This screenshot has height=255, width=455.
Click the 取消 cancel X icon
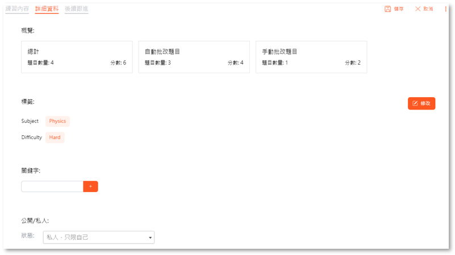(418, 9)
